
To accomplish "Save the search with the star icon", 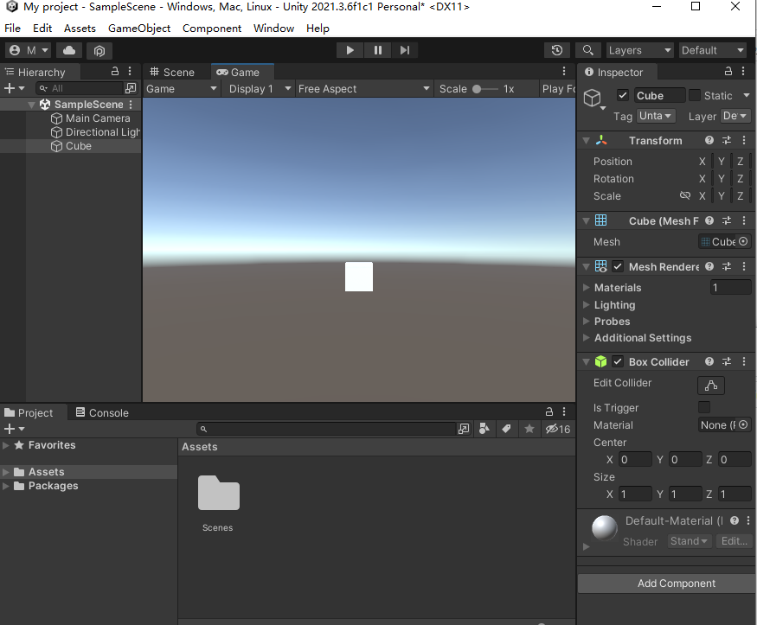I will (x=529, y=429).
